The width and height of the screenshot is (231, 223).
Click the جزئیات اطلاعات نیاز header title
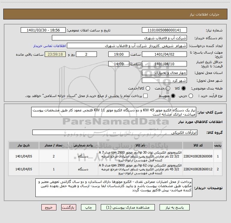[x=204, y=14]
